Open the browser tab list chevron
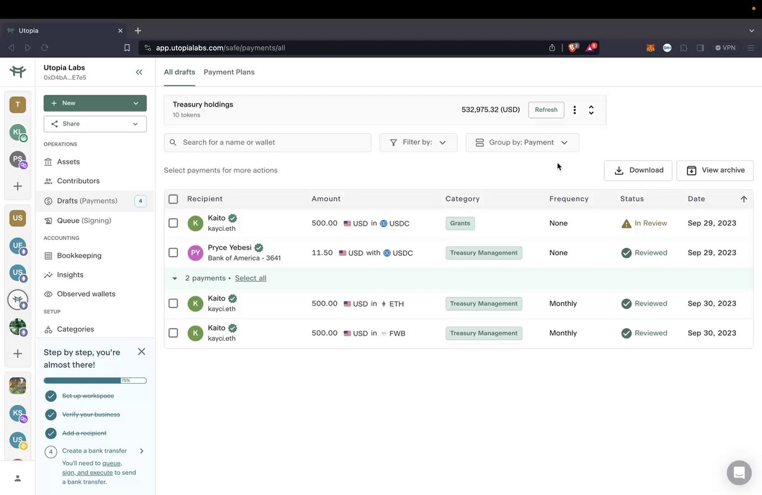Viewport: 762px width, 495px height. (x=751, y=30)
